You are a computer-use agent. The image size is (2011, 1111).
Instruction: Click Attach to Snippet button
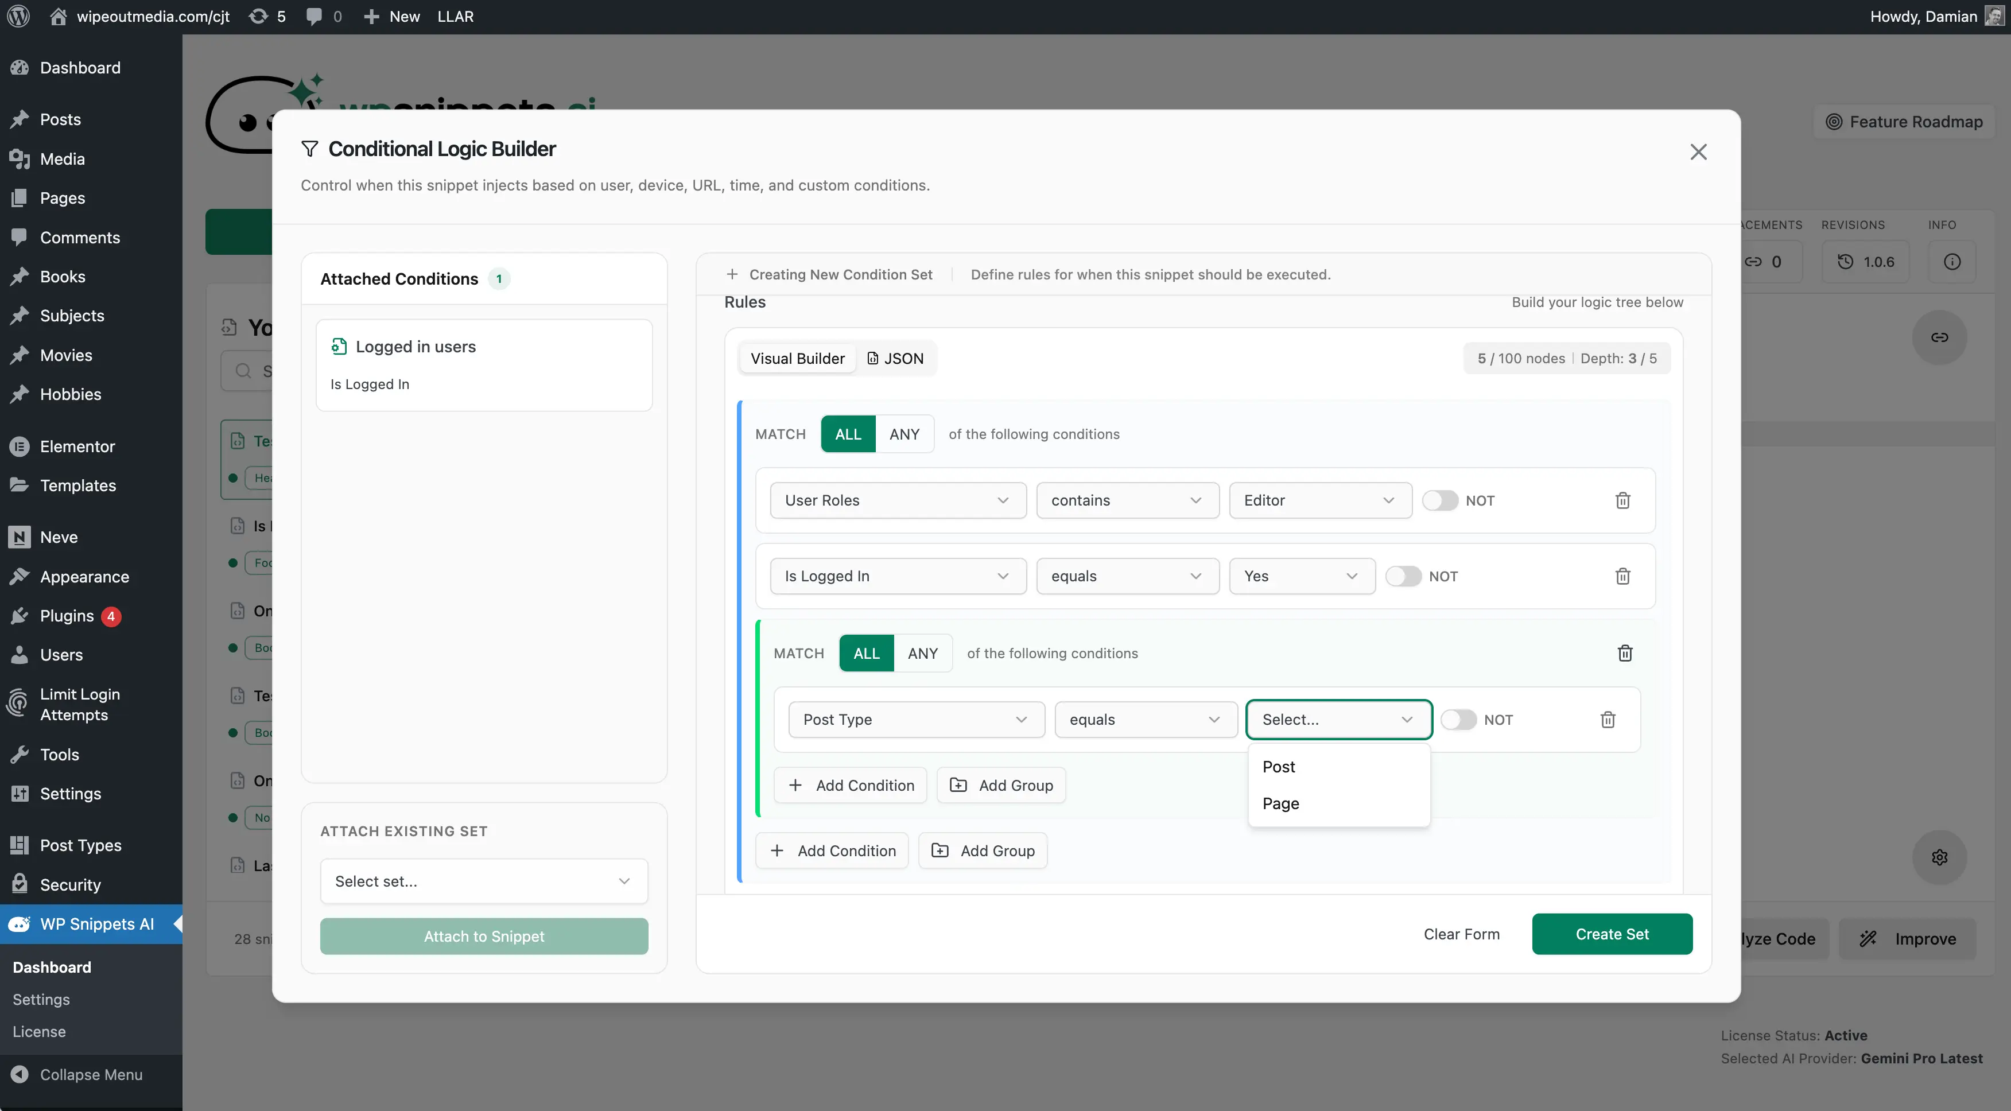[484, 936]
